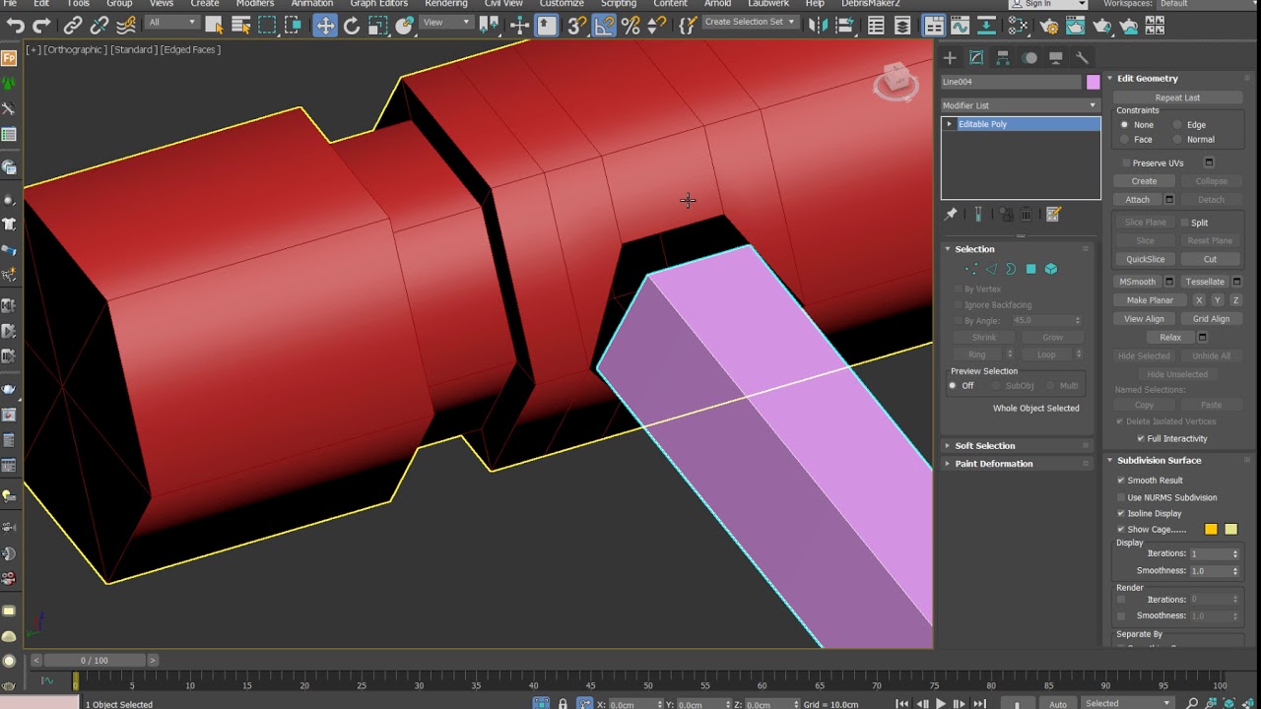Activate the Select and Move tool
1261x709 pixels.
(x=325, y=26)
